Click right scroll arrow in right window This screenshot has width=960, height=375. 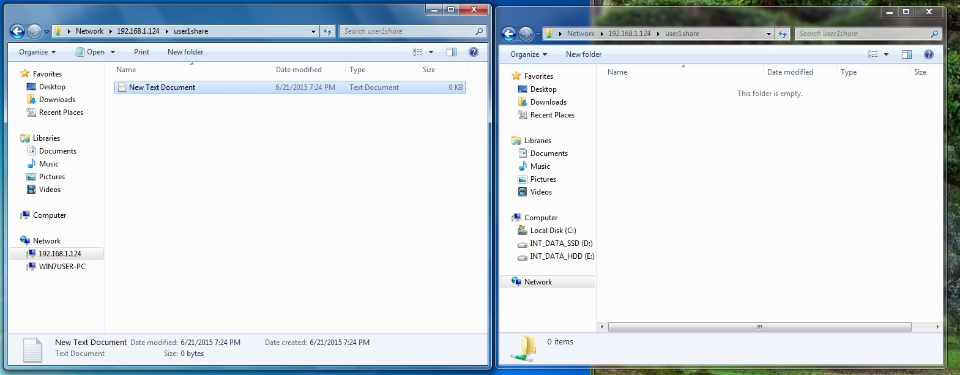[x=937, y=327]
